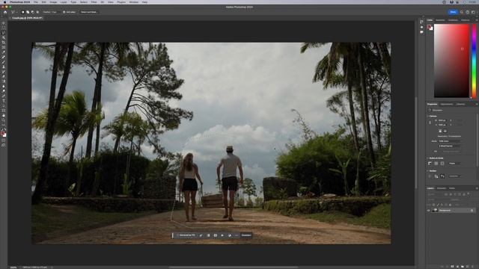Toggle the Anti-alias checkbox

tap(64, 12)
